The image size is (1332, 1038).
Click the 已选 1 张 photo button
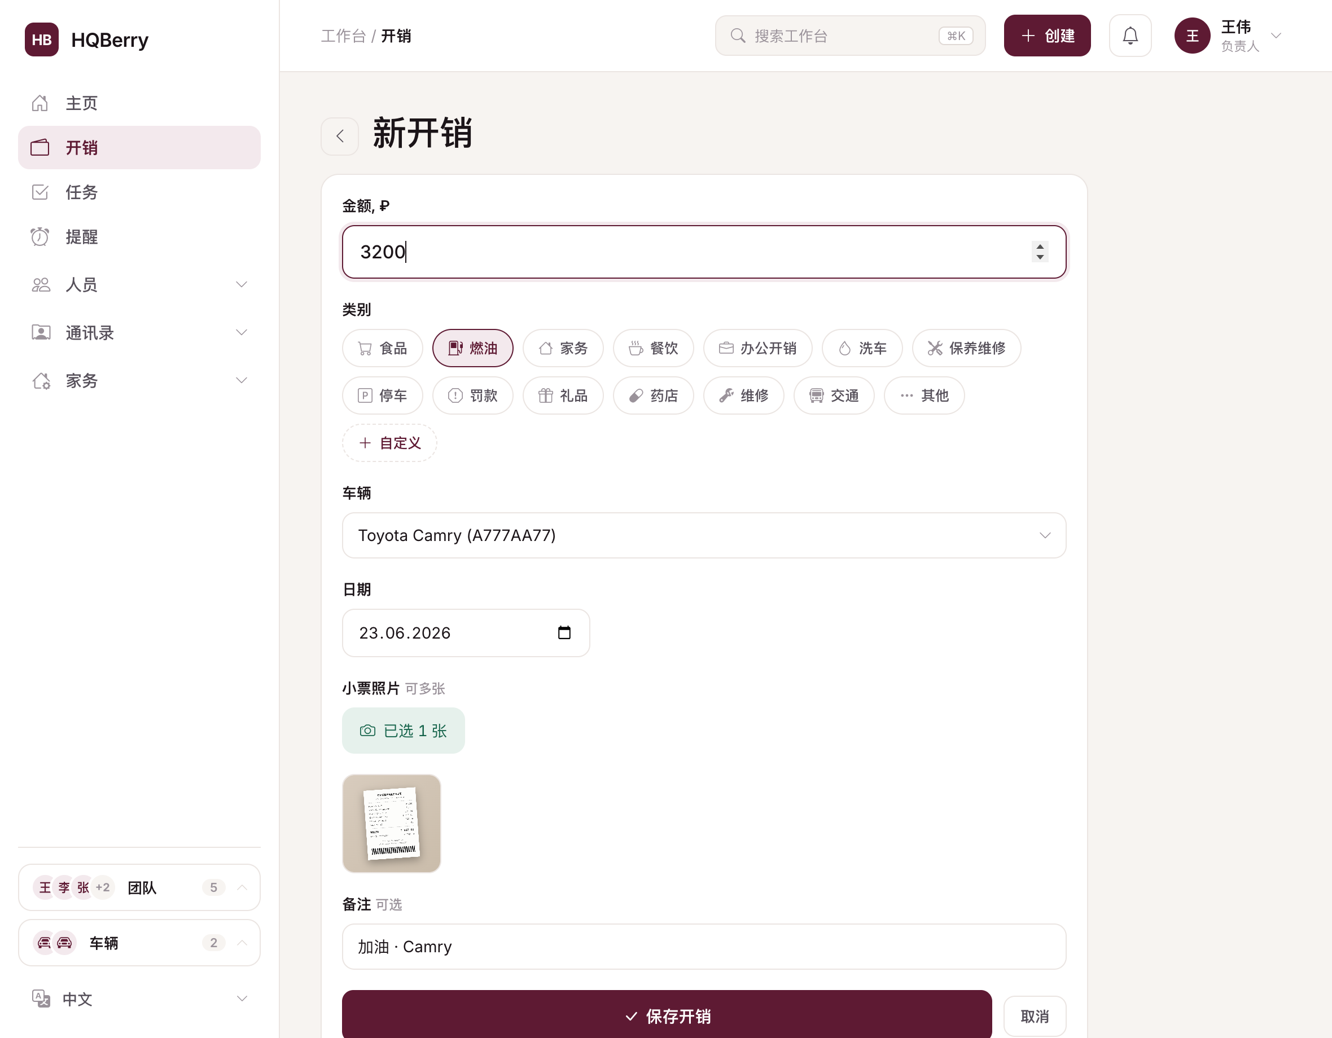pos(403,731)
